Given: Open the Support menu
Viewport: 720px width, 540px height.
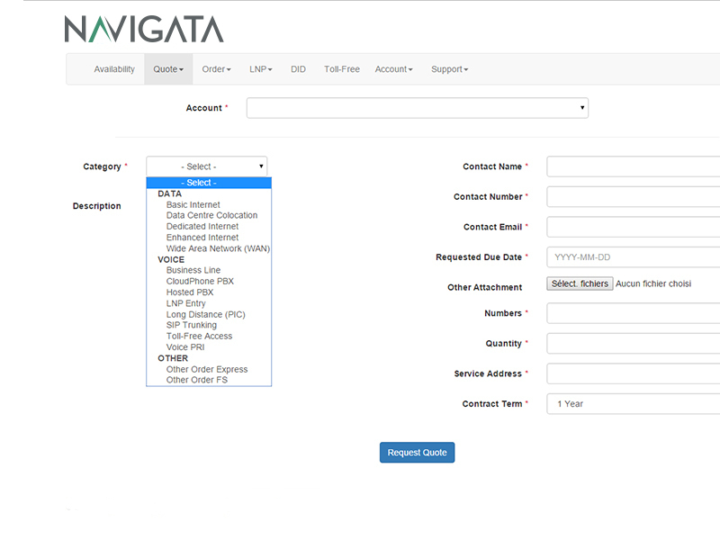Looking at the screenshot, I should click(449, 69).
